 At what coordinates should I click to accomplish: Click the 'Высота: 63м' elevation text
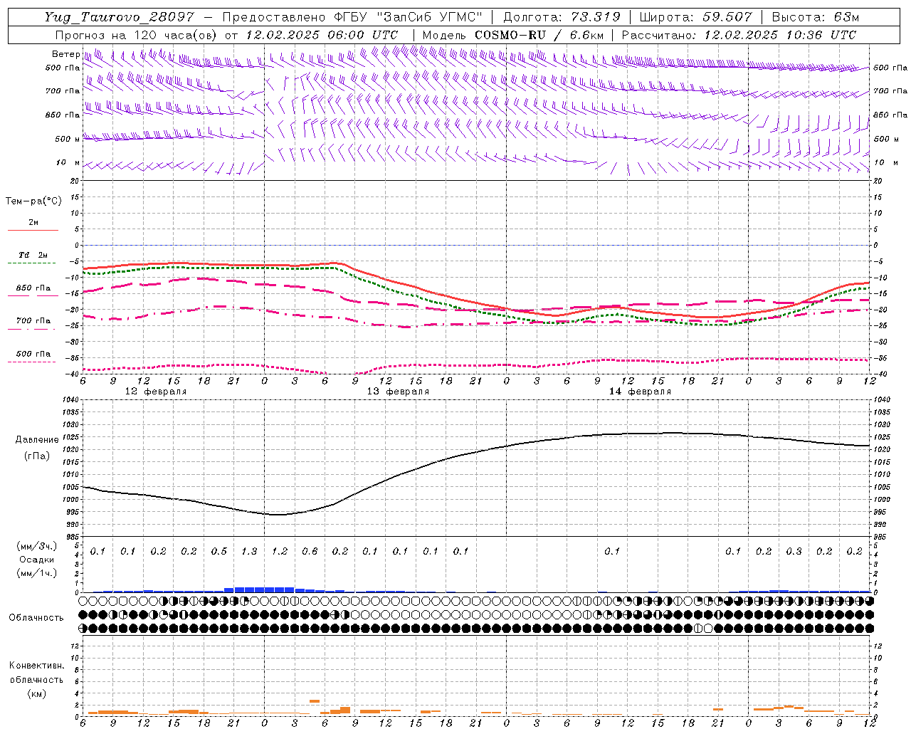[x=816, y=17]
